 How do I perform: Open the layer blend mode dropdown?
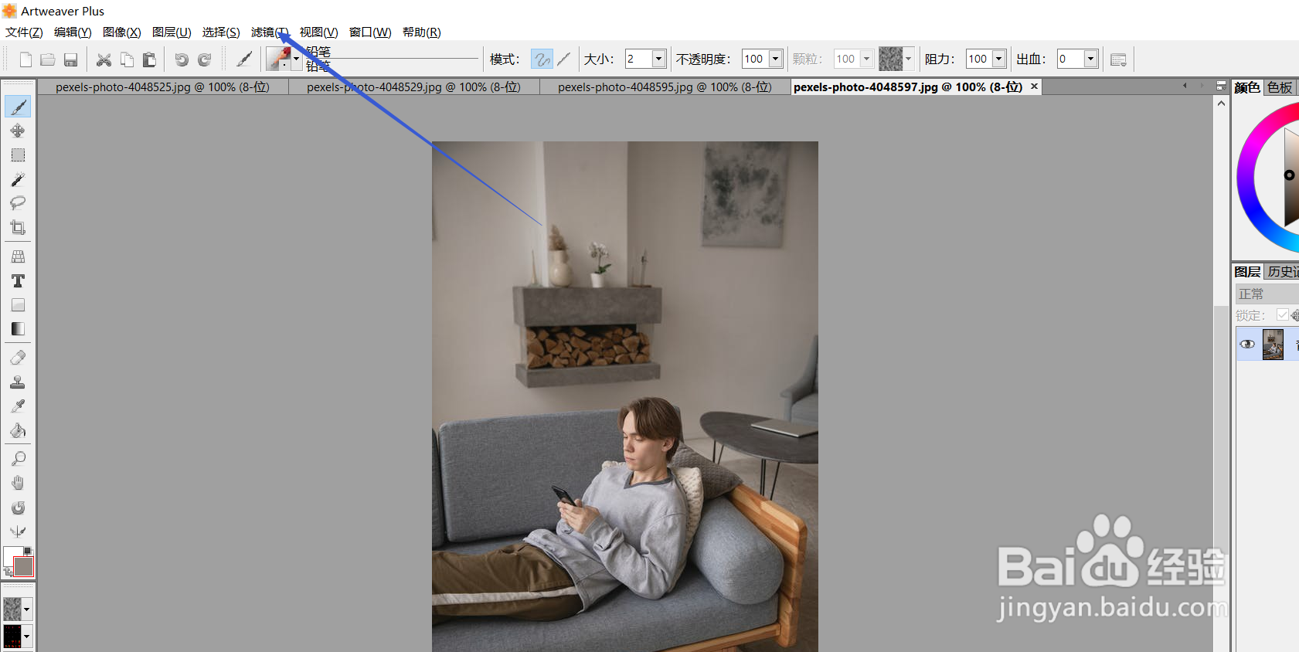[x=1267, y=294]
